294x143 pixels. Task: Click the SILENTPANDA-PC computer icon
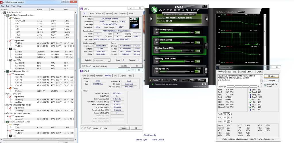pos(5,12)
